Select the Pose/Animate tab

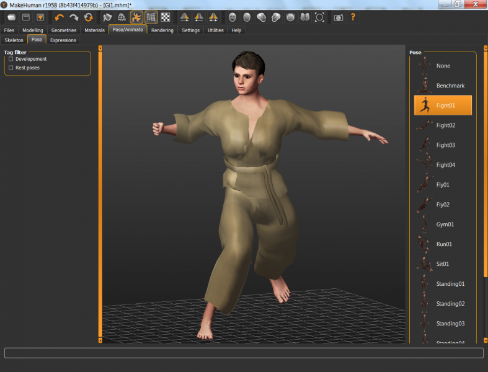tap(128, 30)
